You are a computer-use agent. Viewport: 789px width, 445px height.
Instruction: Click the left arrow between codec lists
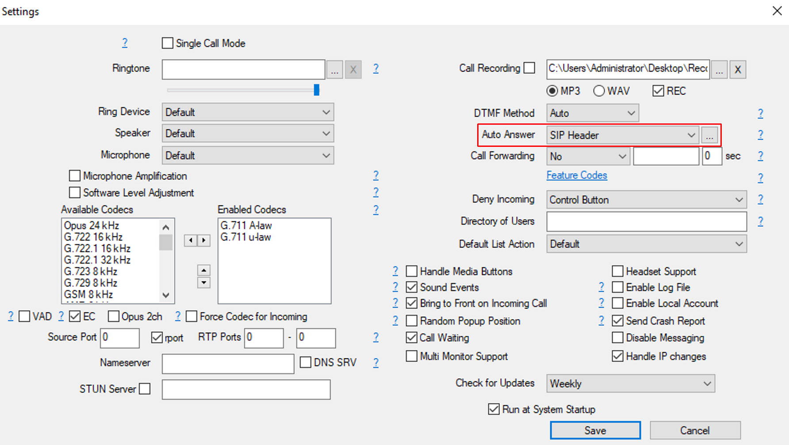pos(191,240)
